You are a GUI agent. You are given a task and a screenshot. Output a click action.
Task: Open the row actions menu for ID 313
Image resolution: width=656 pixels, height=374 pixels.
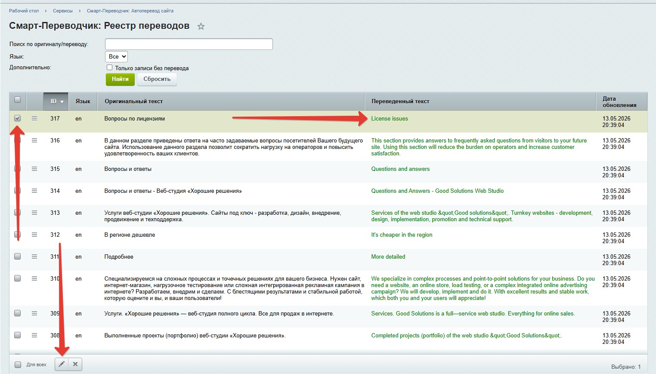click(x=34, y=213)
